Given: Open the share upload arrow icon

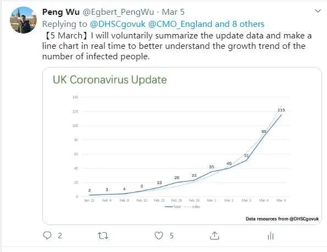Looking at the screenshot, I should 214,236.
